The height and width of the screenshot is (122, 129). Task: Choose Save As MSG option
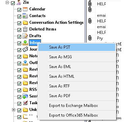[x=77, y=57]
